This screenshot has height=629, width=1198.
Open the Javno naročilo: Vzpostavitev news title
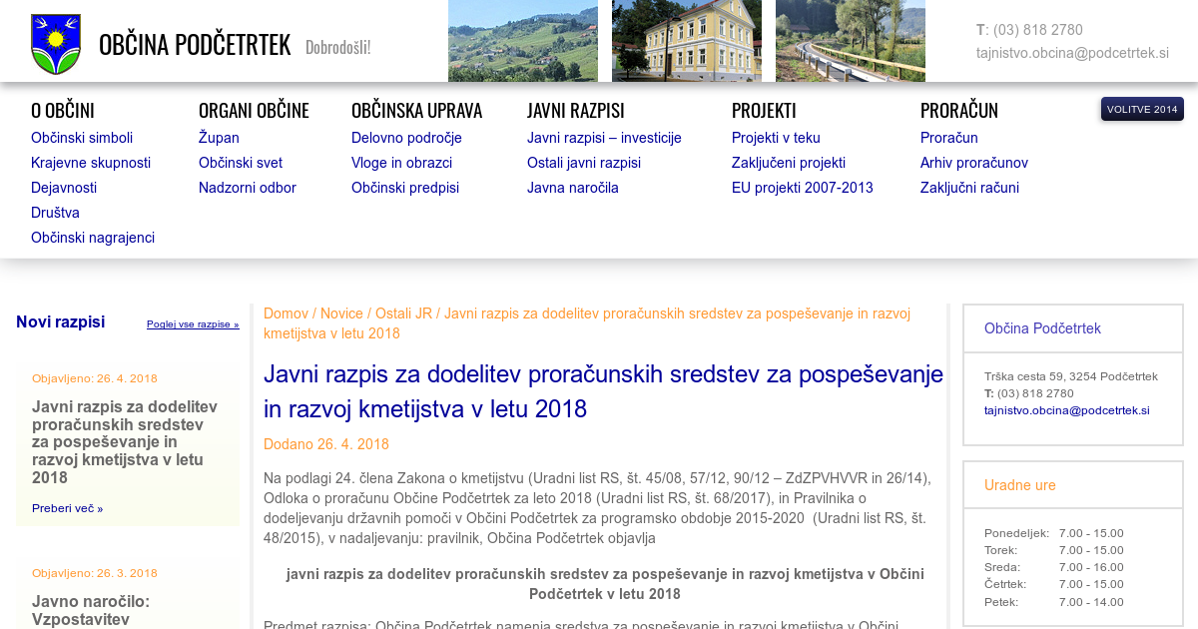90,610
